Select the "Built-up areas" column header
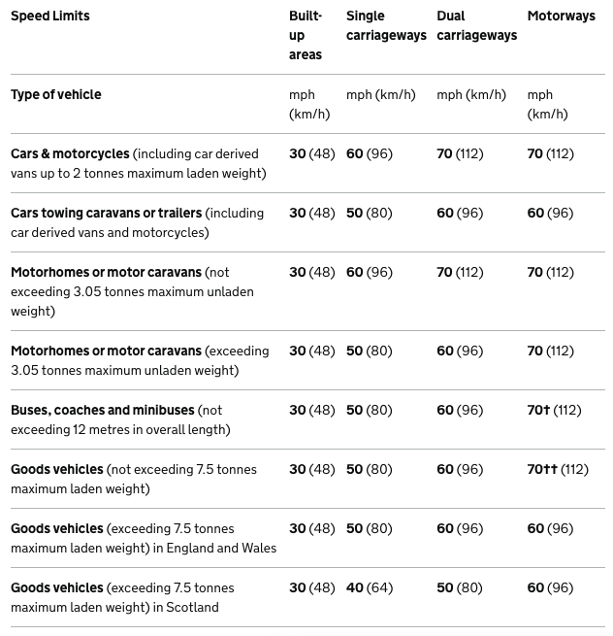 pyautogui.click(x=305, y=35)
